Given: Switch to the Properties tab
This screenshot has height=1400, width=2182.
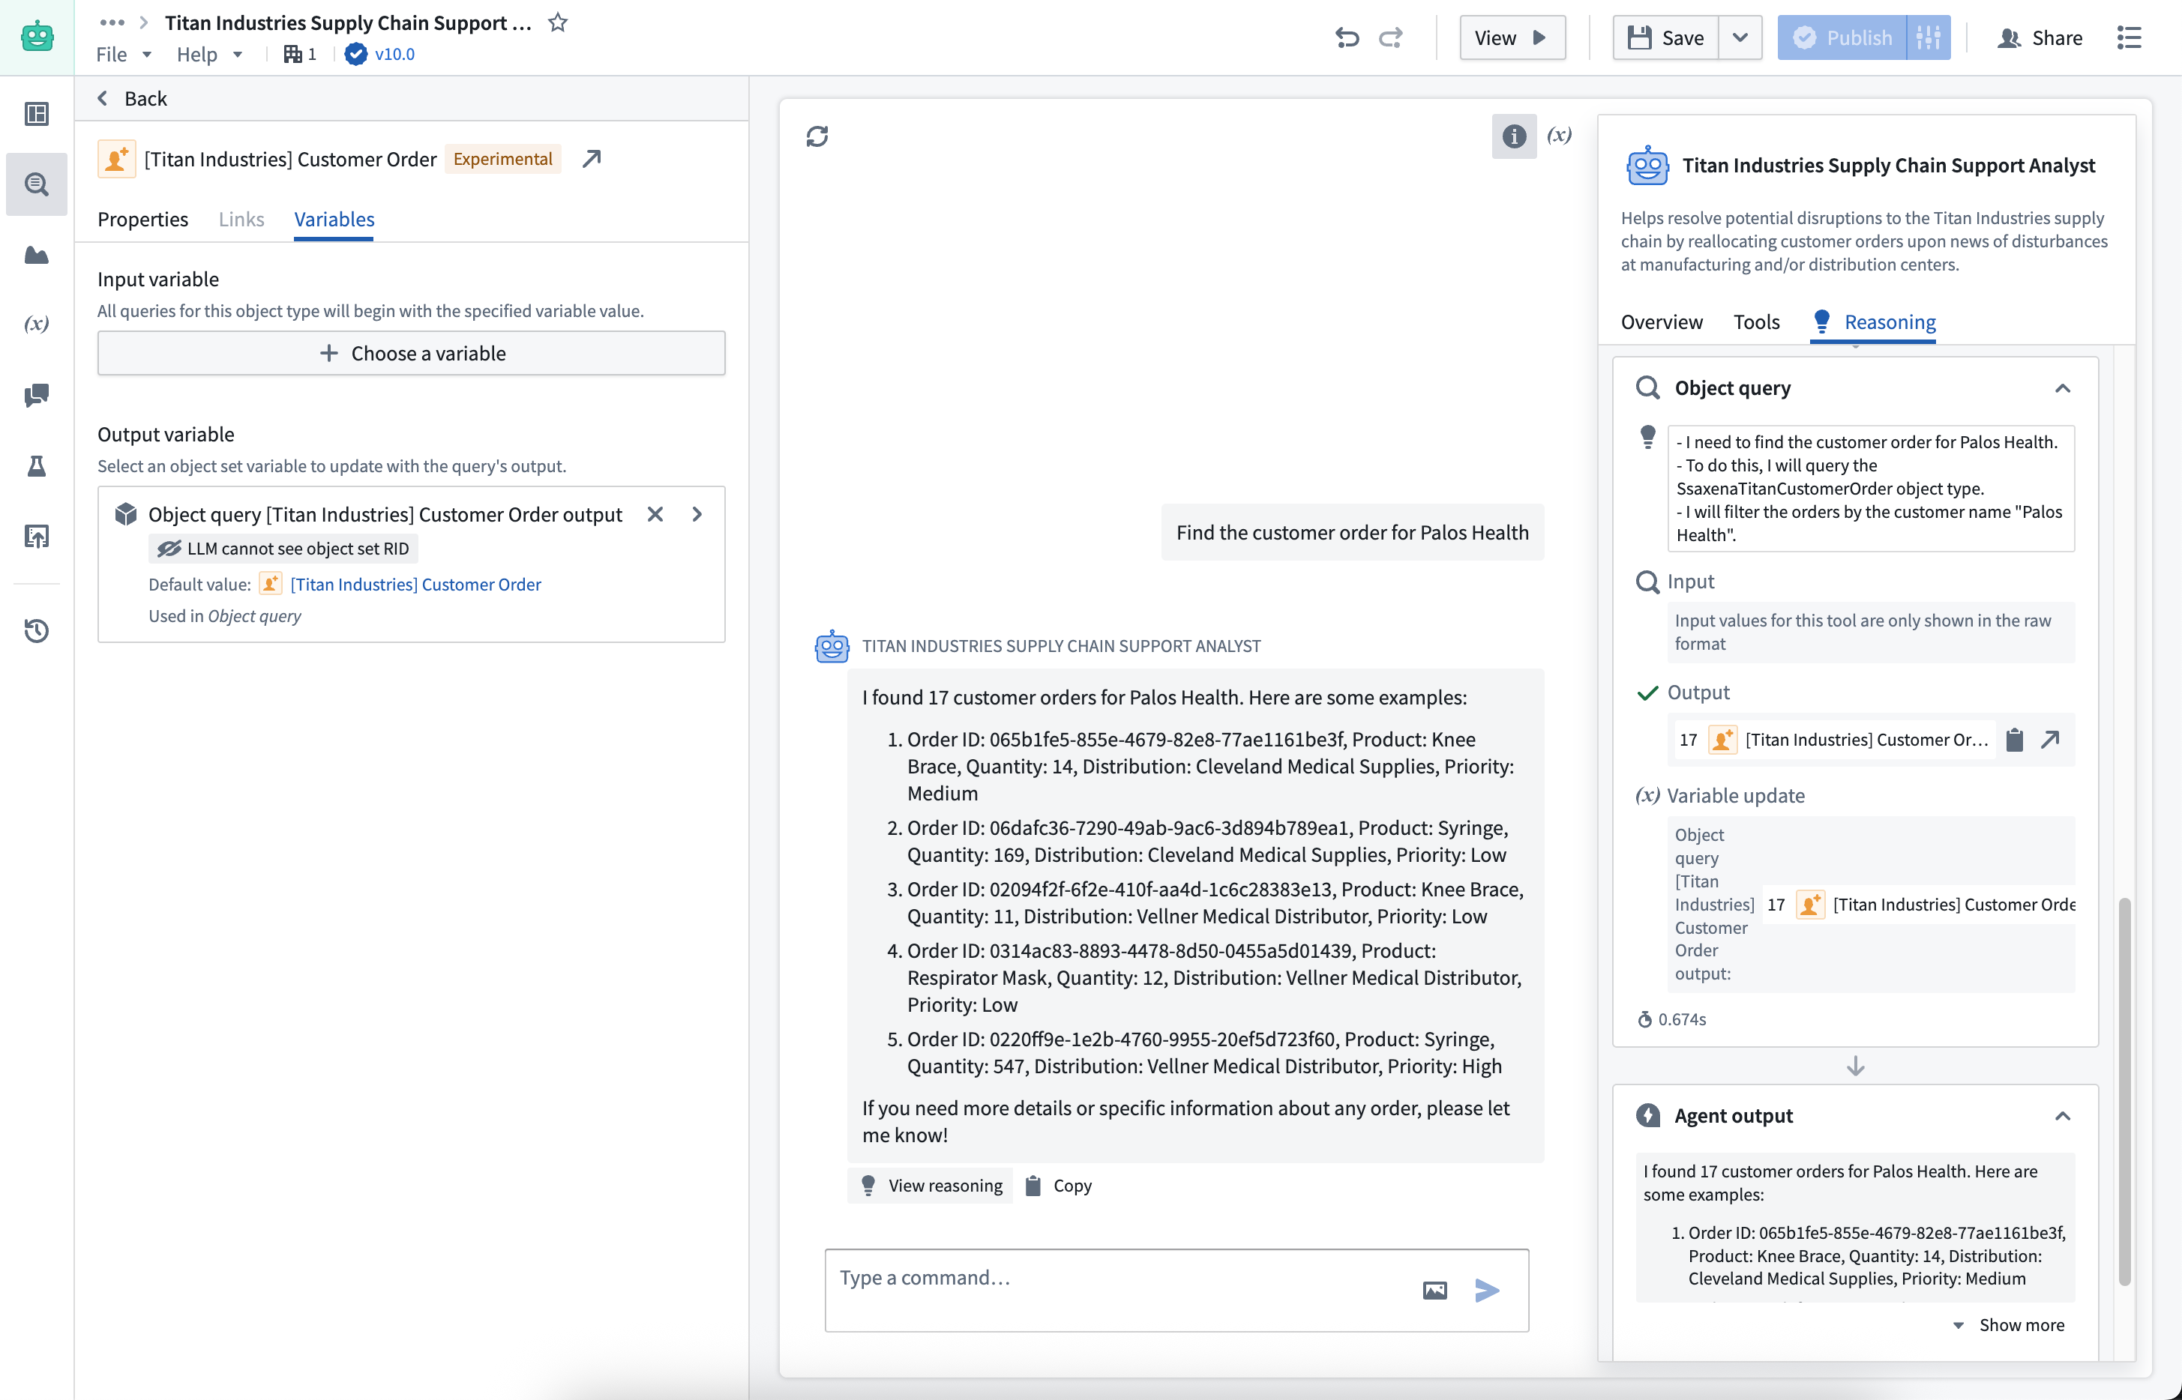Looking at the screenshot, I should 142,219.
